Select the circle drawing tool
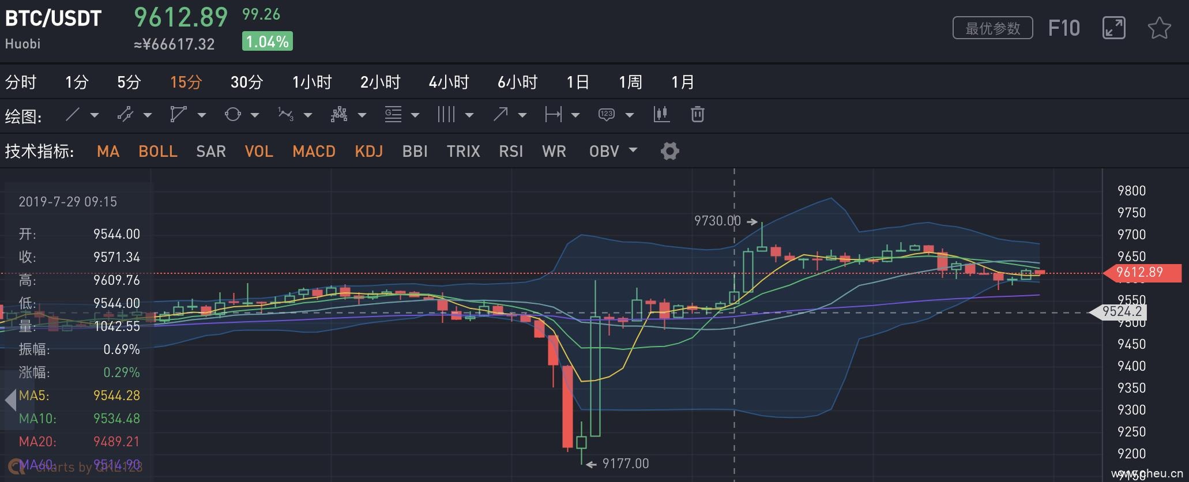This screenshot has width=1189, height=482. point(232,114)
